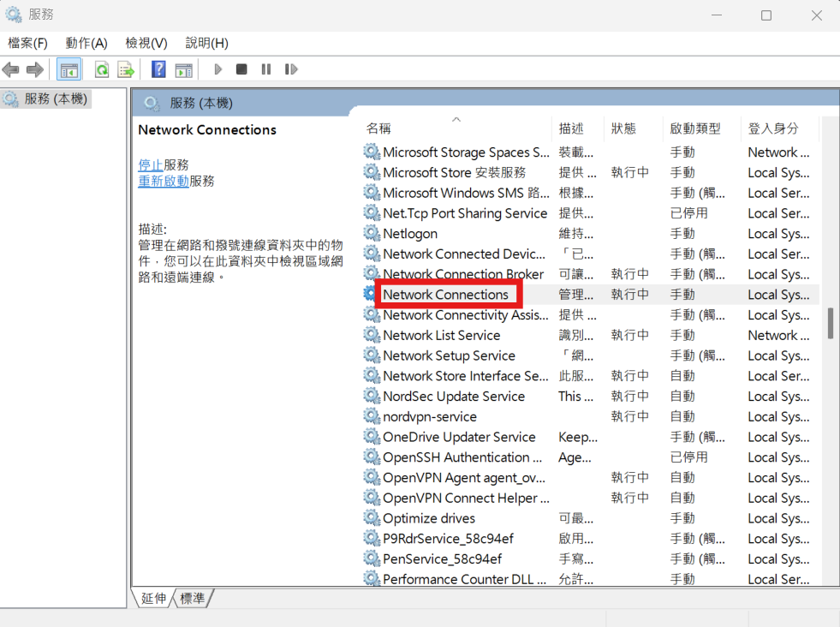Open the 檢視(V) menu
Image resolution: width=840 pixels, height=627 pixels.
coord(146,43)
